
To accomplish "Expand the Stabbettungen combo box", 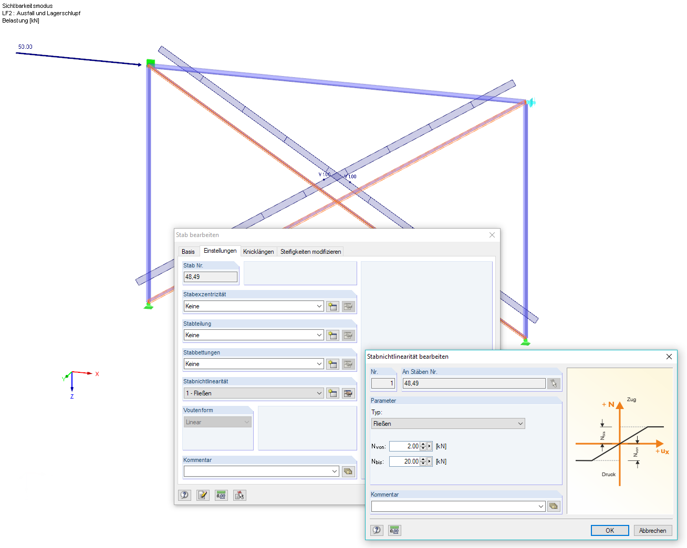I will (x=319, y=363).
